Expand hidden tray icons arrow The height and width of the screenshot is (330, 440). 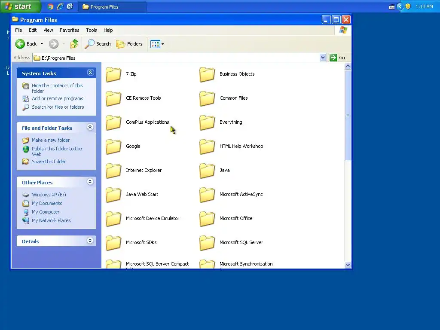[x=400, y=6]
